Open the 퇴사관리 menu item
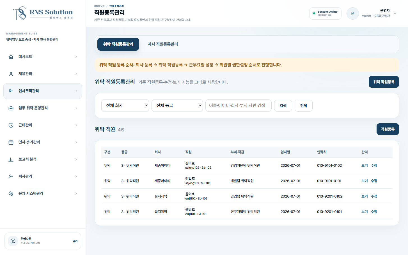 [43, 177]
